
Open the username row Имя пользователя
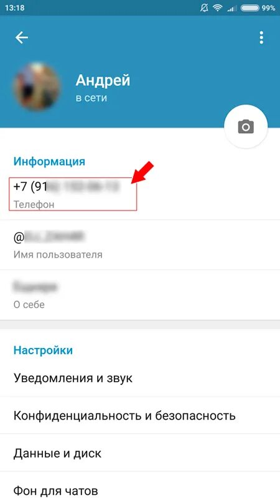tap(140, 245)
